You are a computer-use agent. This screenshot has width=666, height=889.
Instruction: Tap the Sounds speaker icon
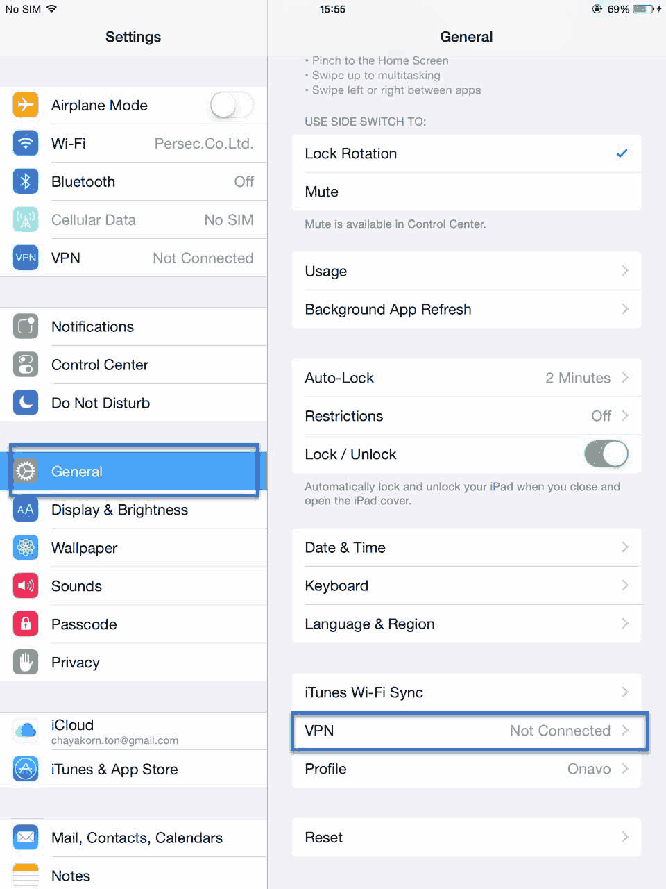pos(26,586)
